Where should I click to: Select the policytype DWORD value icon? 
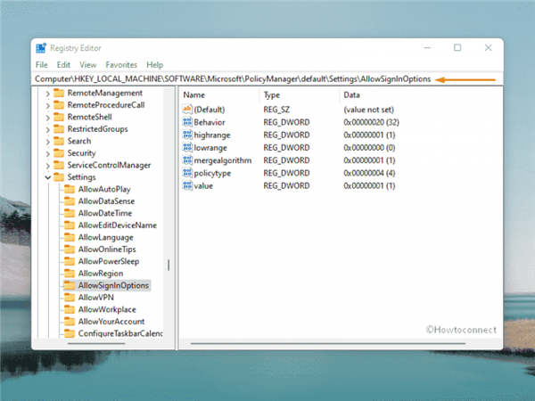187,173
